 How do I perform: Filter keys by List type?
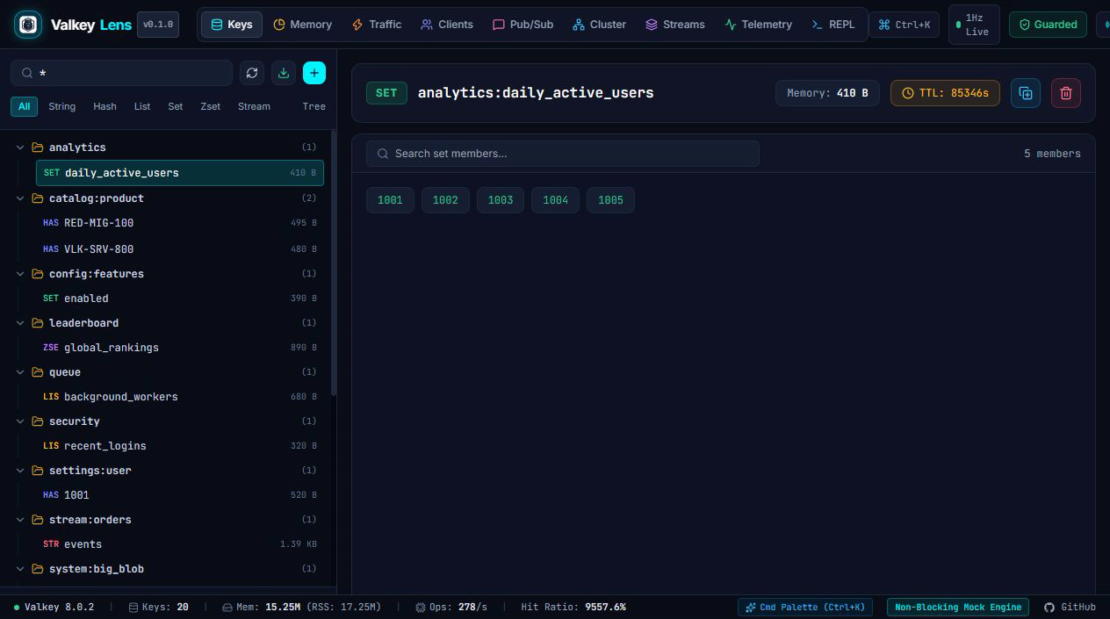[x=142, y=106]
